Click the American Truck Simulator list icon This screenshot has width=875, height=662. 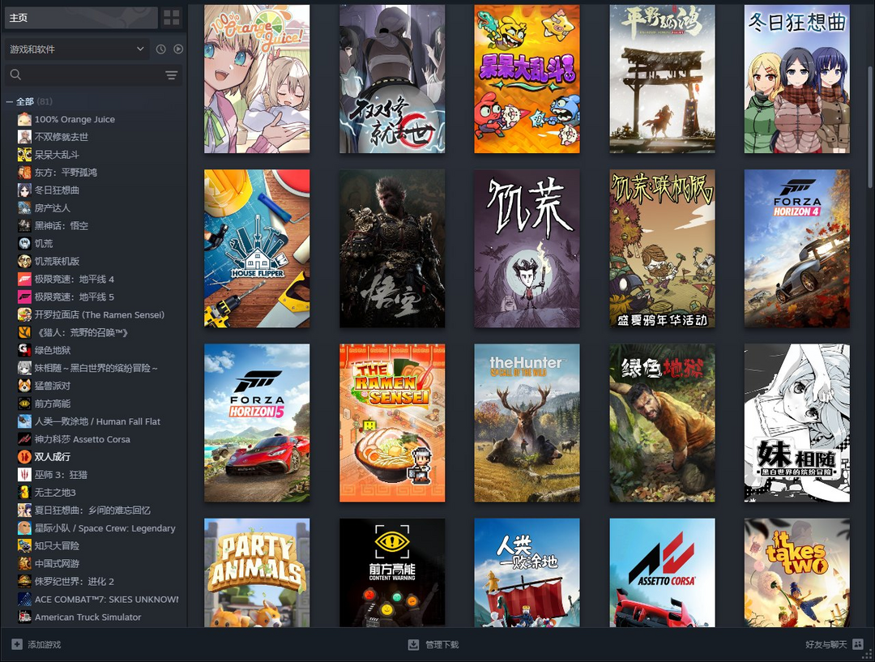click(24, 617)
